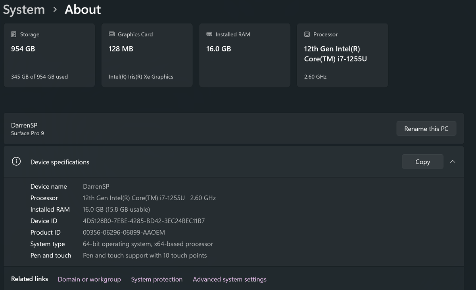This screenshot has height=290, width=476.
Task: Click Device name value DarrenSP in specifications
Action: pos(96,186)
